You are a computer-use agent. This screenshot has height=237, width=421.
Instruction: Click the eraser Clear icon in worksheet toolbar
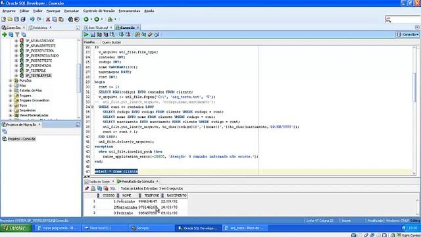tap(150, 34)
